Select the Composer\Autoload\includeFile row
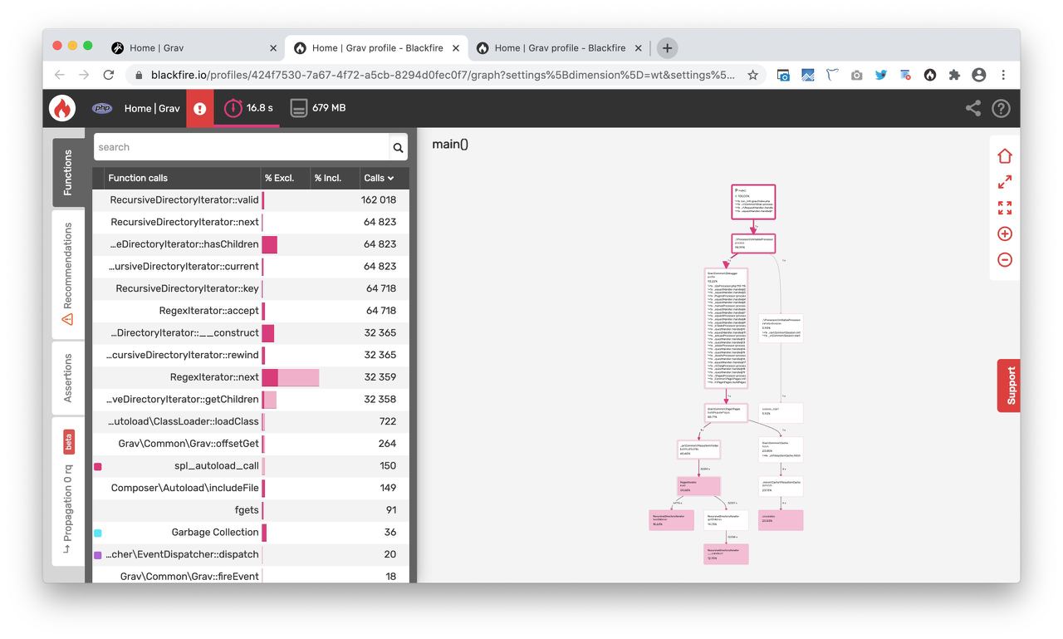1063x639 pixels. coord(251,488)
